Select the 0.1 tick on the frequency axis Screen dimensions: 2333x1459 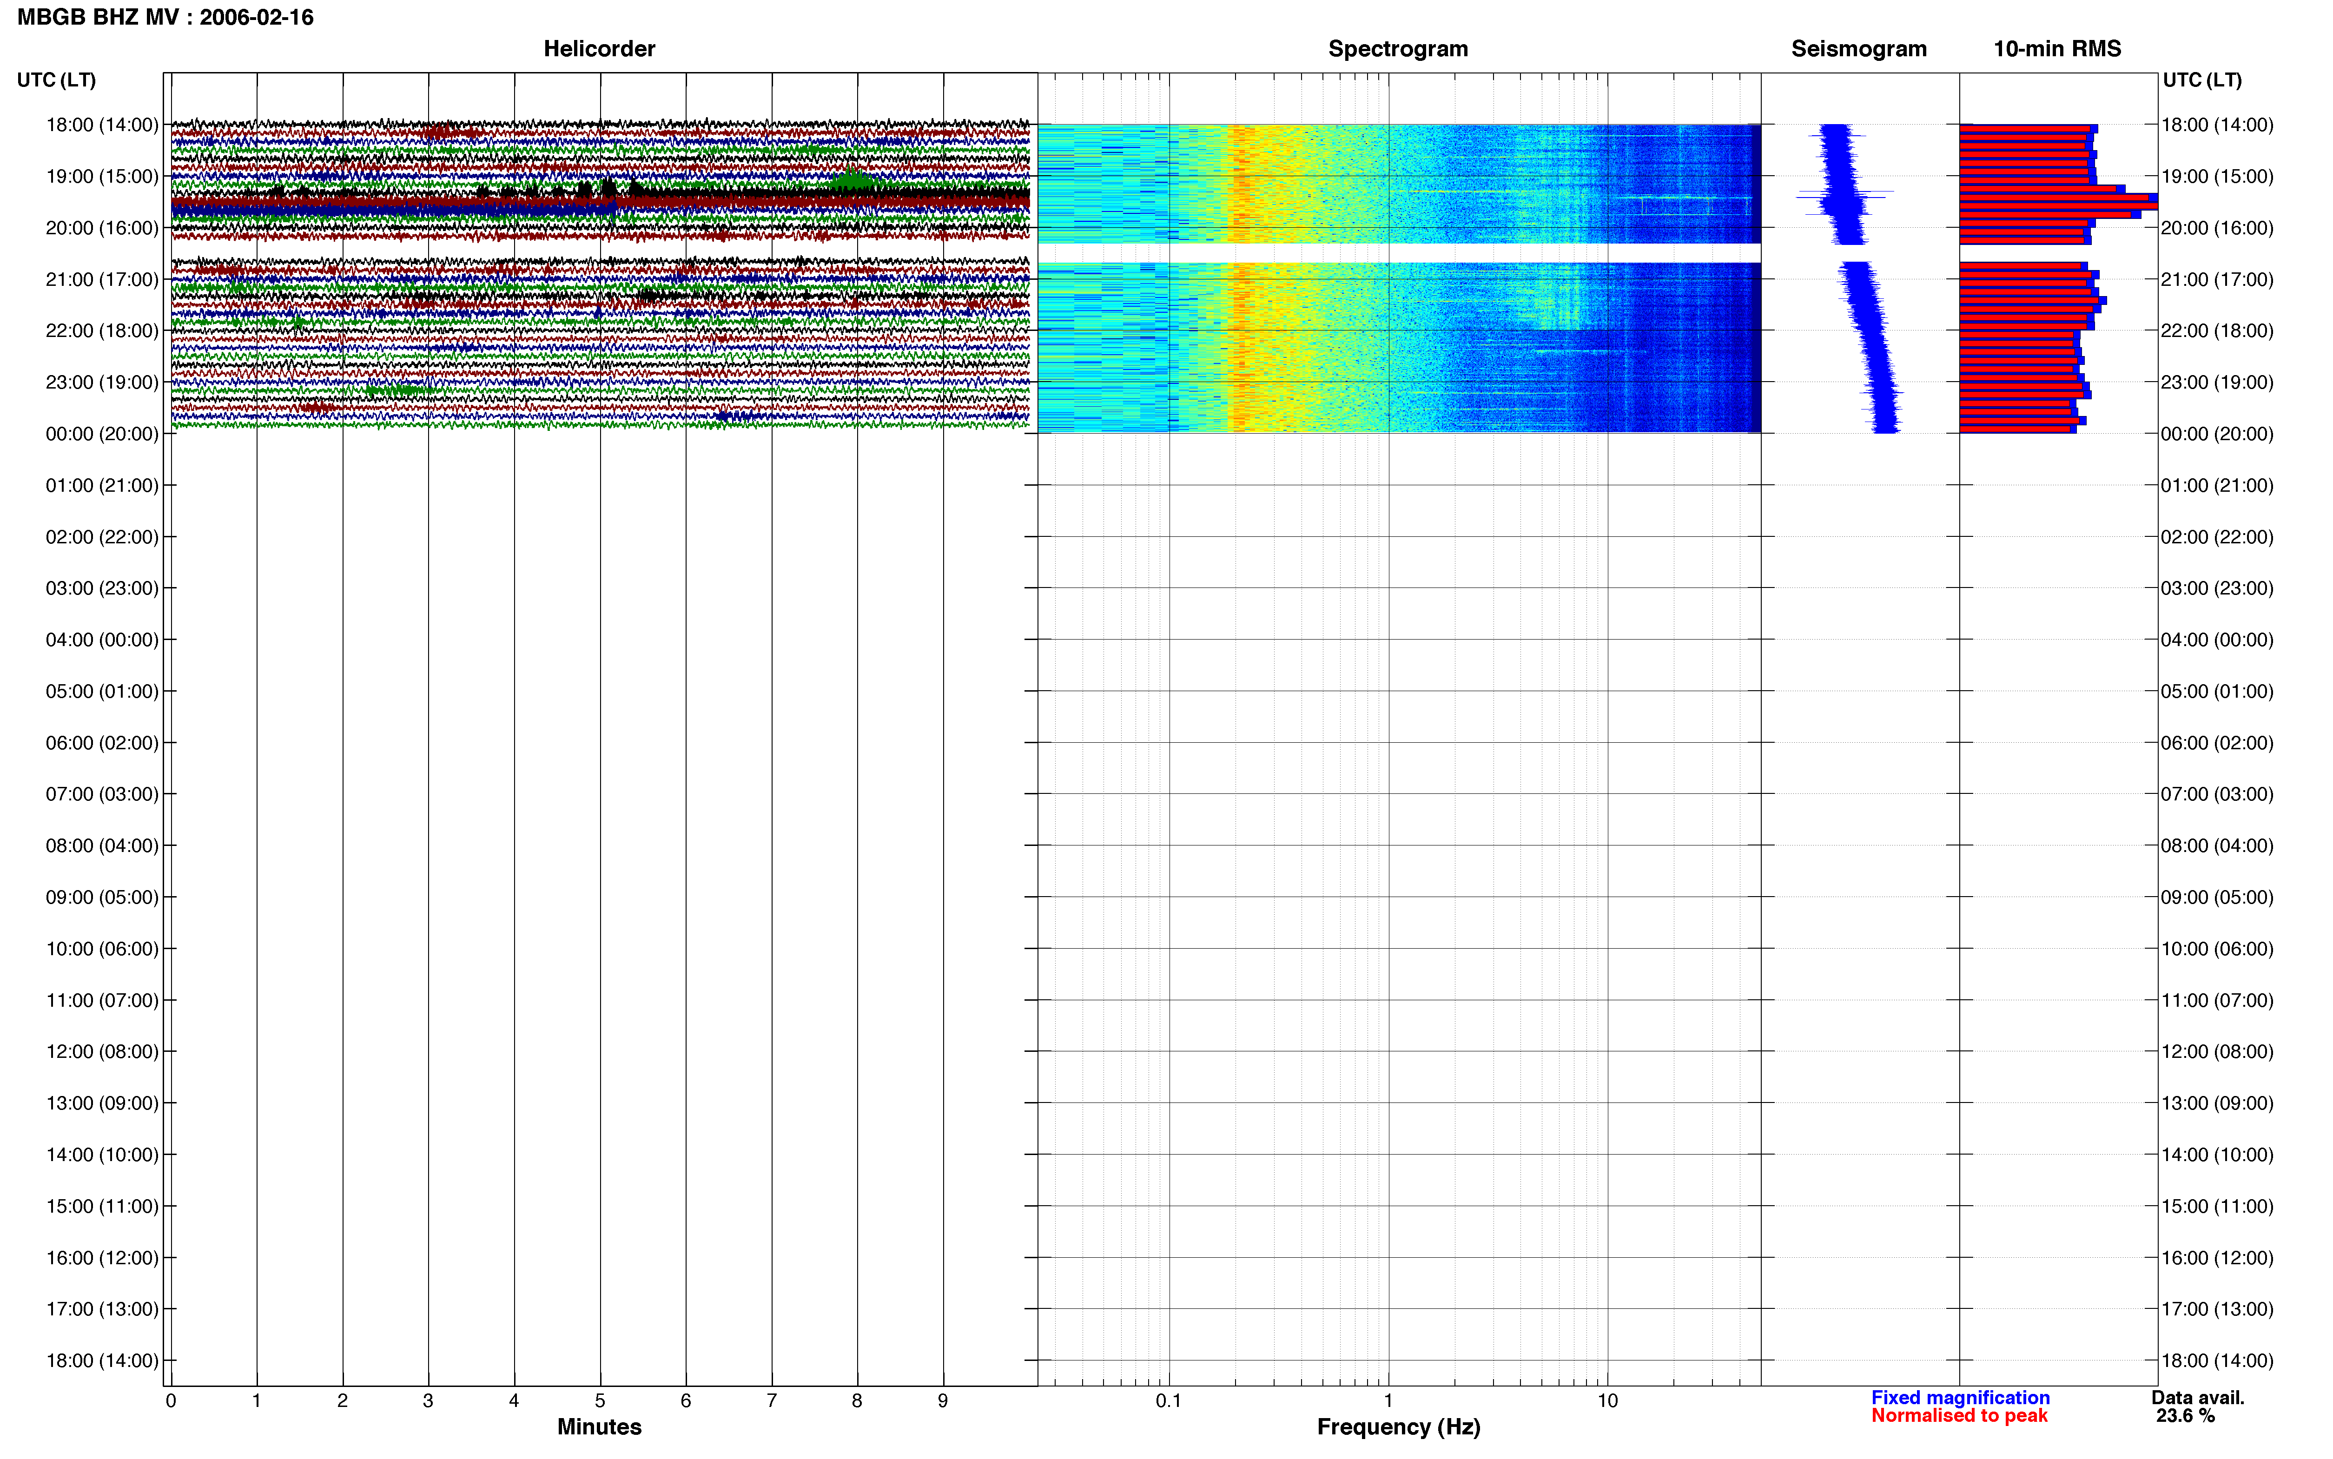pyautogui.click(x=1169, y=1401)
